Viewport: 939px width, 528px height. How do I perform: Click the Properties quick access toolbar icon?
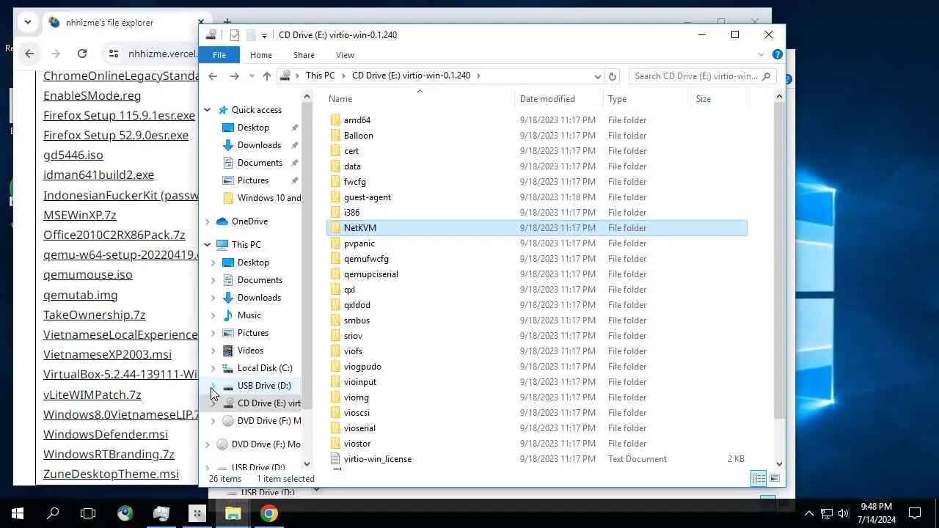pyautogui.click(x=235, y=34)
